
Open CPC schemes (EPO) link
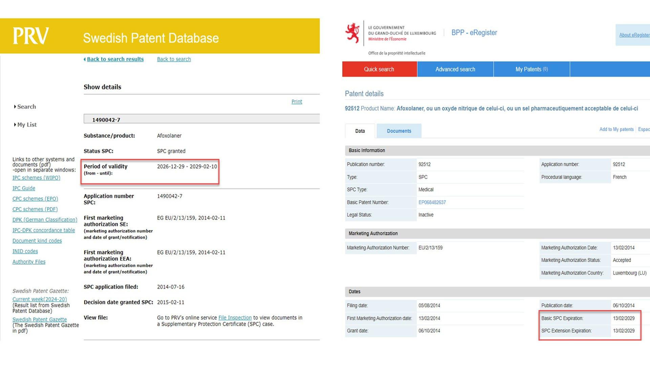click(x=35, y=198)
